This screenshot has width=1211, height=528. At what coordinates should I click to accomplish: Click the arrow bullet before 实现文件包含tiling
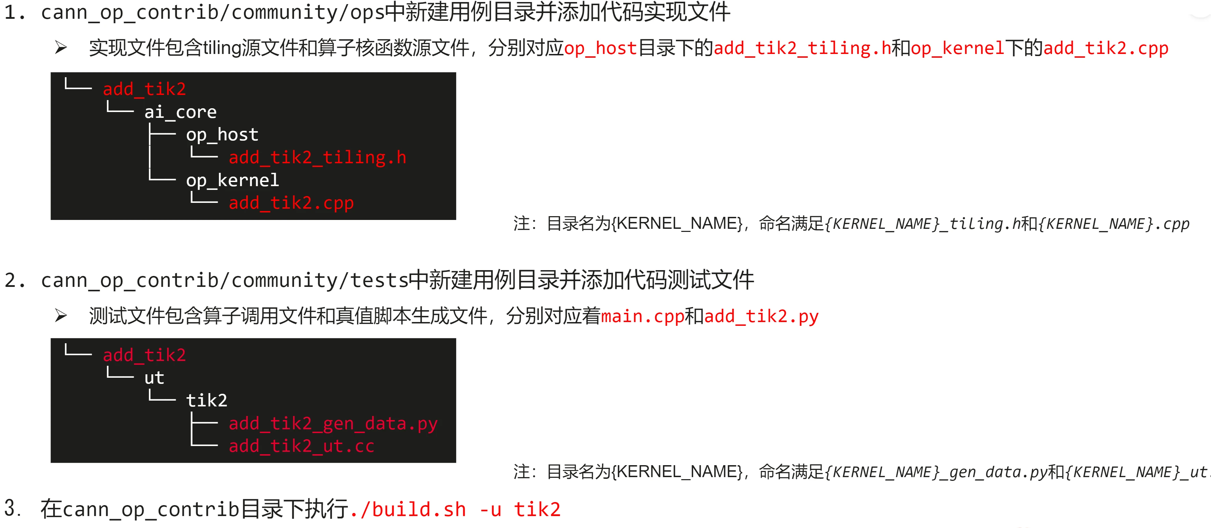click(x=61, y=47)
